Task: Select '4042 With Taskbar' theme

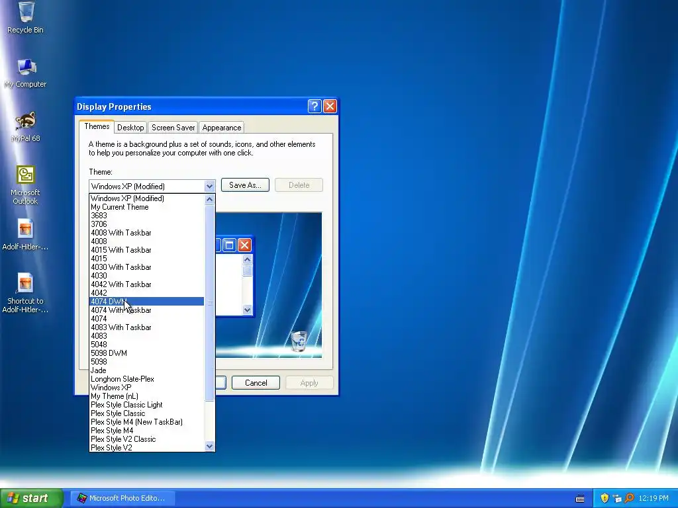Action: (146, 284)
